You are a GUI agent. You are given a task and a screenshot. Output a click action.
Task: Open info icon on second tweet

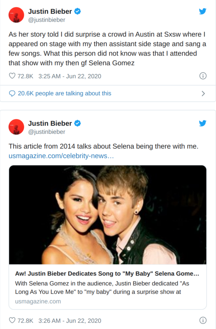coord(203,321)
